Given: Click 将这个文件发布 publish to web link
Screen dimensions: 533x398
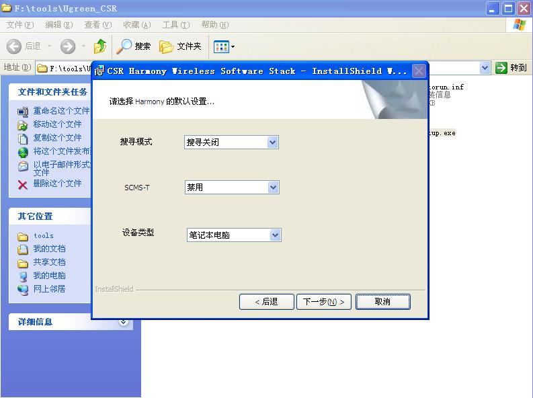Looking at the screenshot, I should pos(62,151).
